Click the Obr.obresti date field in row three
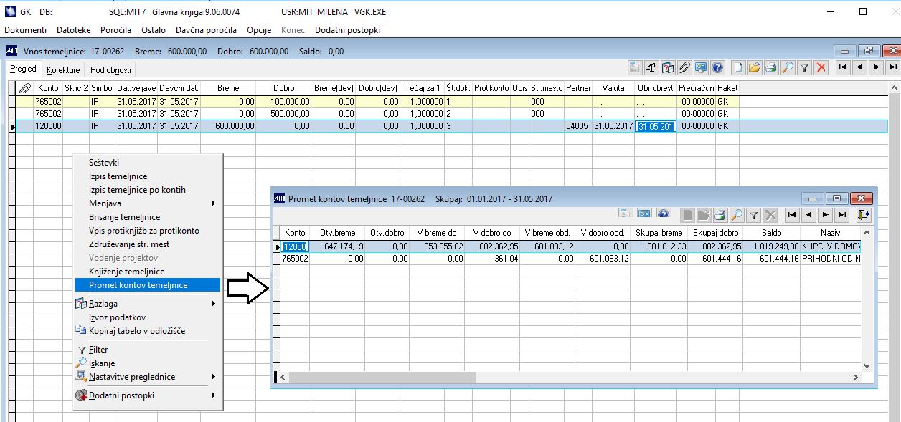901x422 pixels. pyautogui.click(x=656, y=126)
